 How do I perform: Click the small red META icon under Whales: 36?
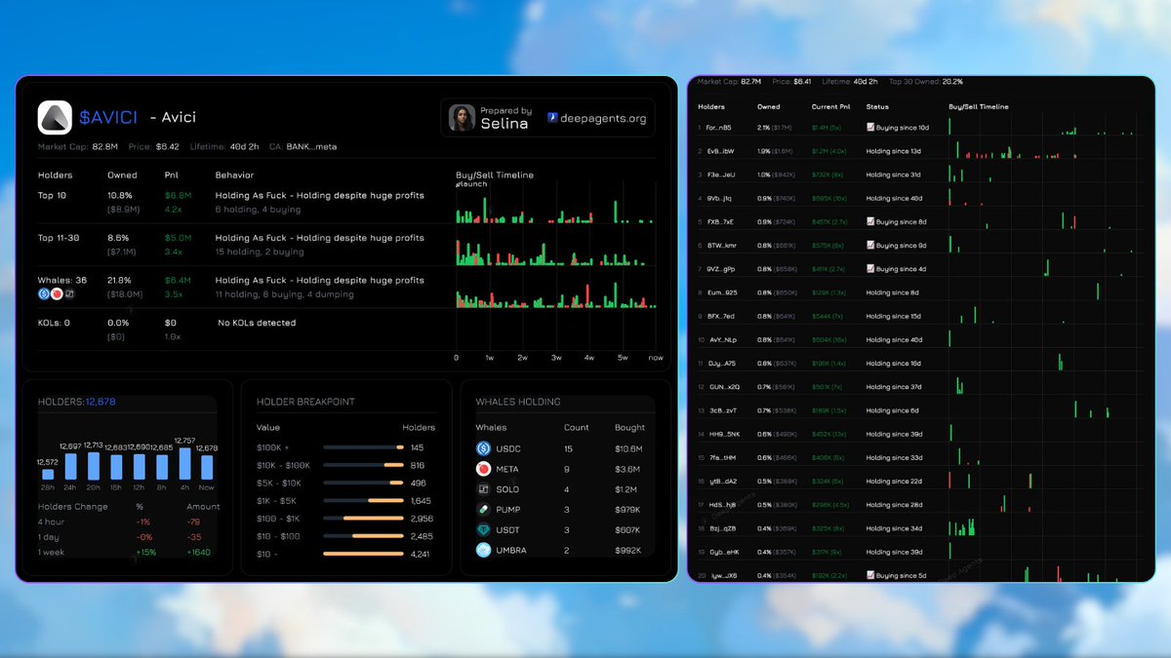click(57, 293)
